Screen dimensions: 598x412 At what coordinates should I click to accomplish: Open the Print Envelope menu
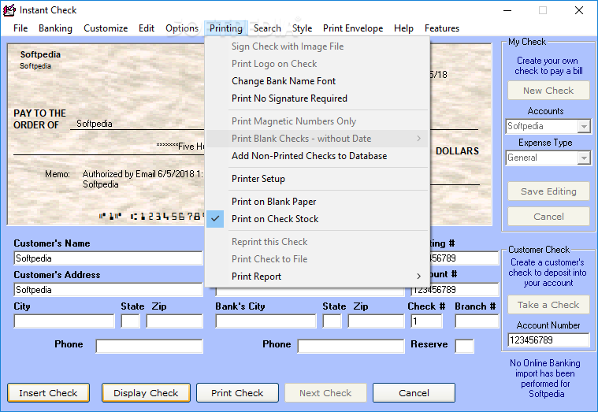[x=353, y=28]
